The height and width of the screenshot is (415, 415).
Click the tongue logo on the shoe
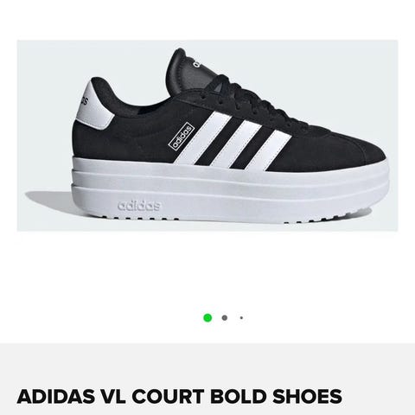point(197,62)
